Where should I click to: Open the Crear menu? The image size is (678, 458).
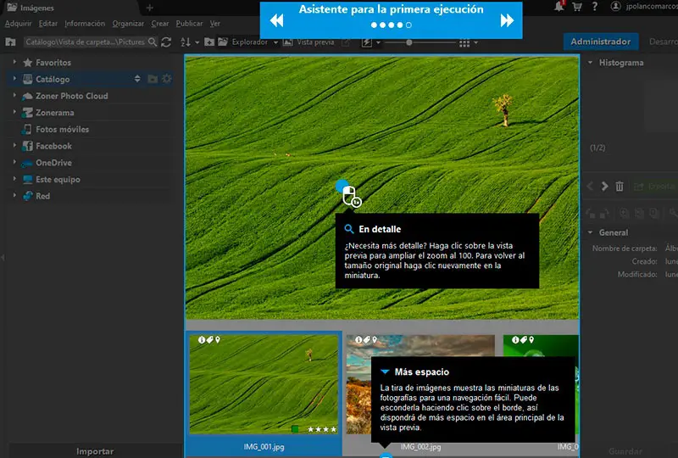click(x=160, y=24)
